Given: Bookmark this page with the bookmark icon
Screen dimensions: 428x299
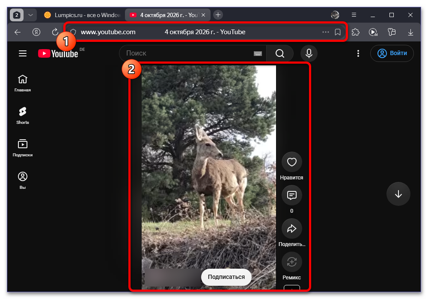Looking at the screenshot, I should (x=338, y=32).
